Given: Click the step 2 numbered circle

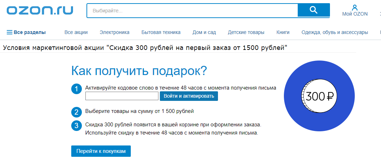Looking at the screenshot, I should pos(77,112).
